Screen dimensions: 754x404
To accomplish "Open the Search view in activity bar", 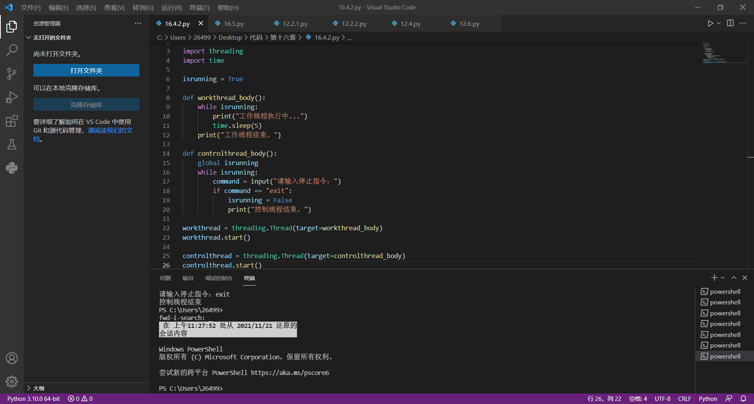I will 12,50.
